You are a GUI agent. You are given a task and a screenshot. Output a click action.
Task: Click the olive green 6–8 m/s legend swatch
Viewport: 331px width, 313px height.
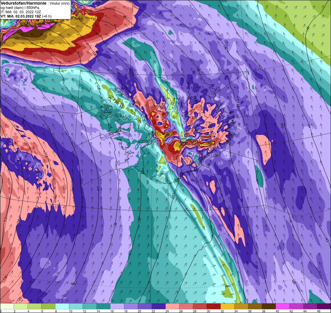tap(48, 306)
